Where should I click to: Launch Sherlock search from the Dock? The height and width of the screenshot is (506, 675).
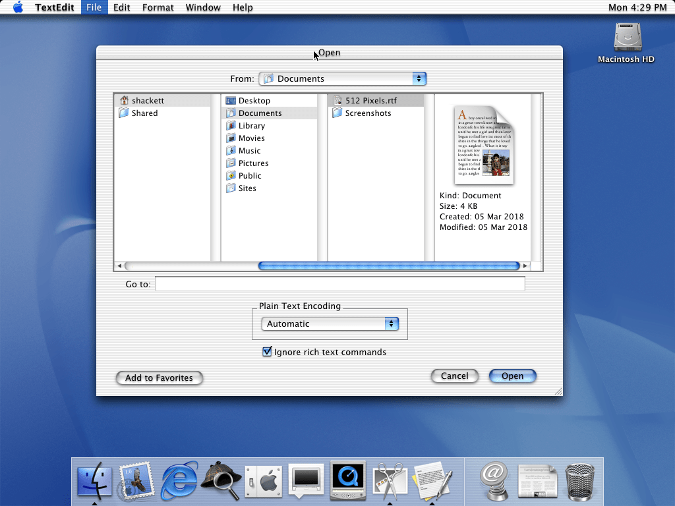pos(221,481)
